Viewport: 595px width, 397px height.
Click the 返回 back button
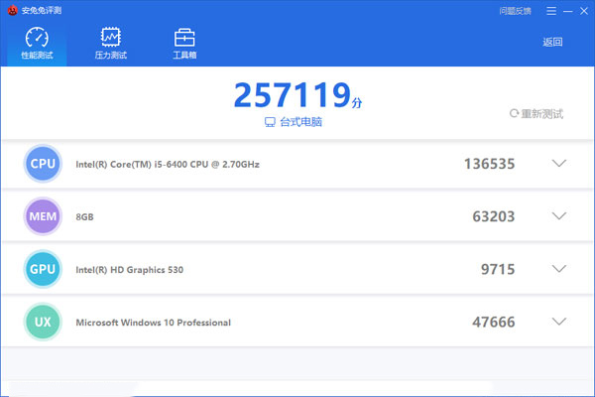[x=552, y=42]
